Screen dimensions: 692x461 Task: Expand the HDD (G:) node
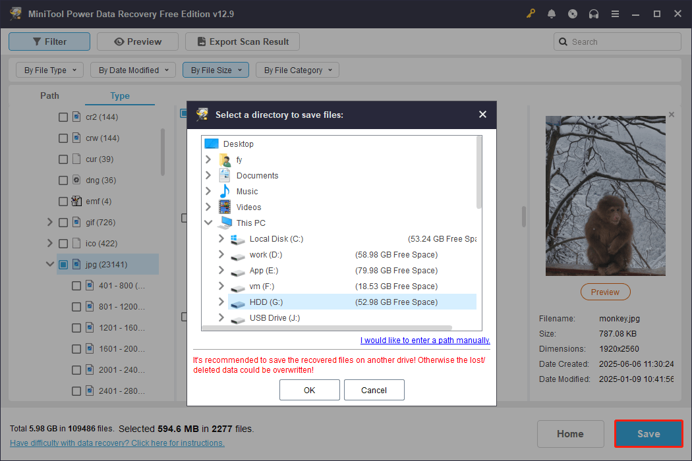[x=221, y=302]
